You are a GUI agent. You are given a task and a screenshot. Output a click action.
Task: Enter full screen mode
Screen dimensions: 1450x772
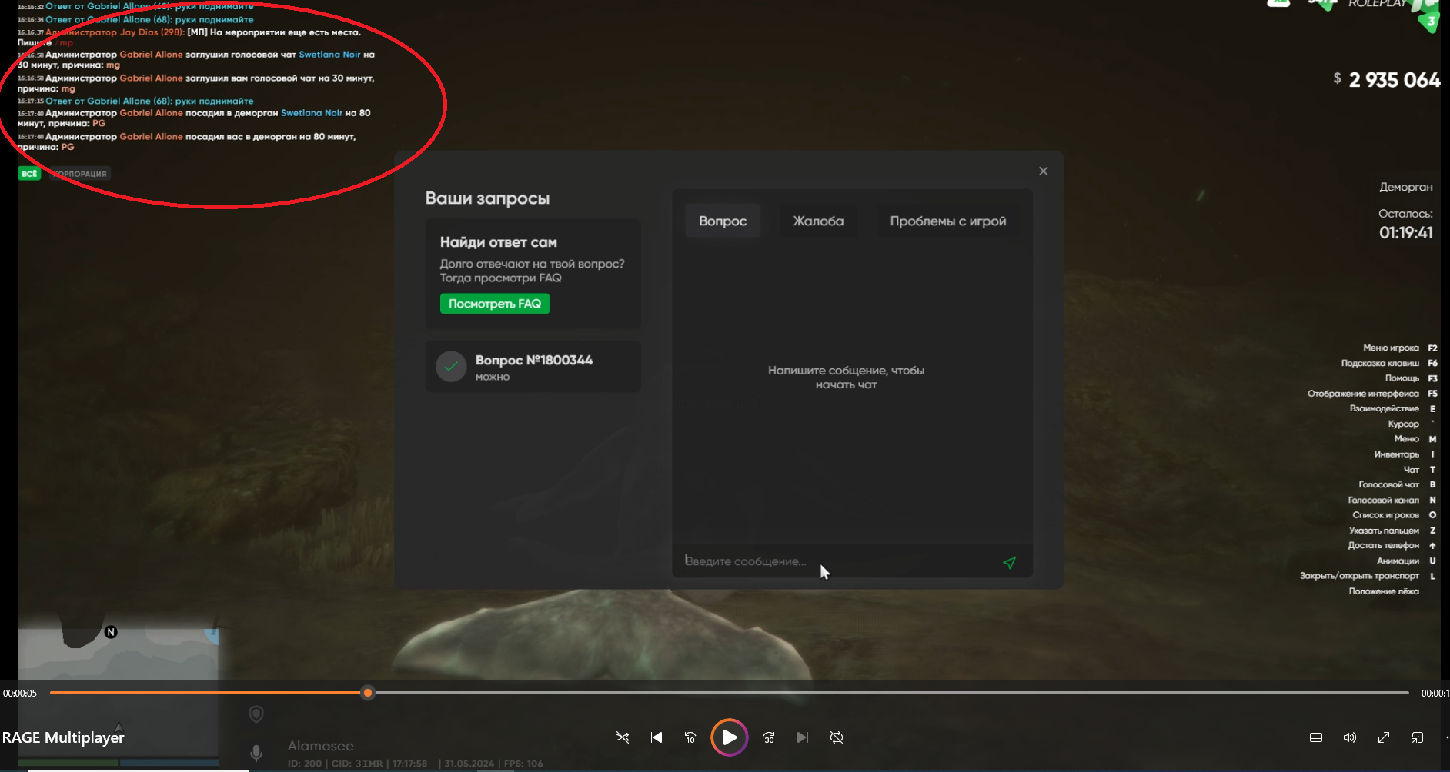1384,737
